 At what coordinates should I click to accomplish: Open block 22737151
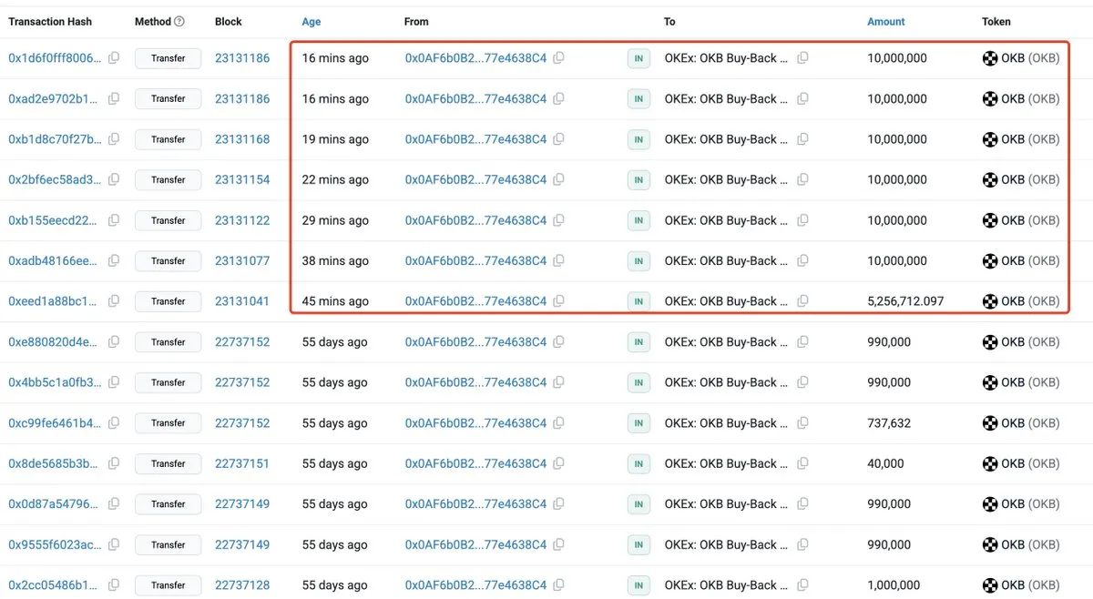242,463
